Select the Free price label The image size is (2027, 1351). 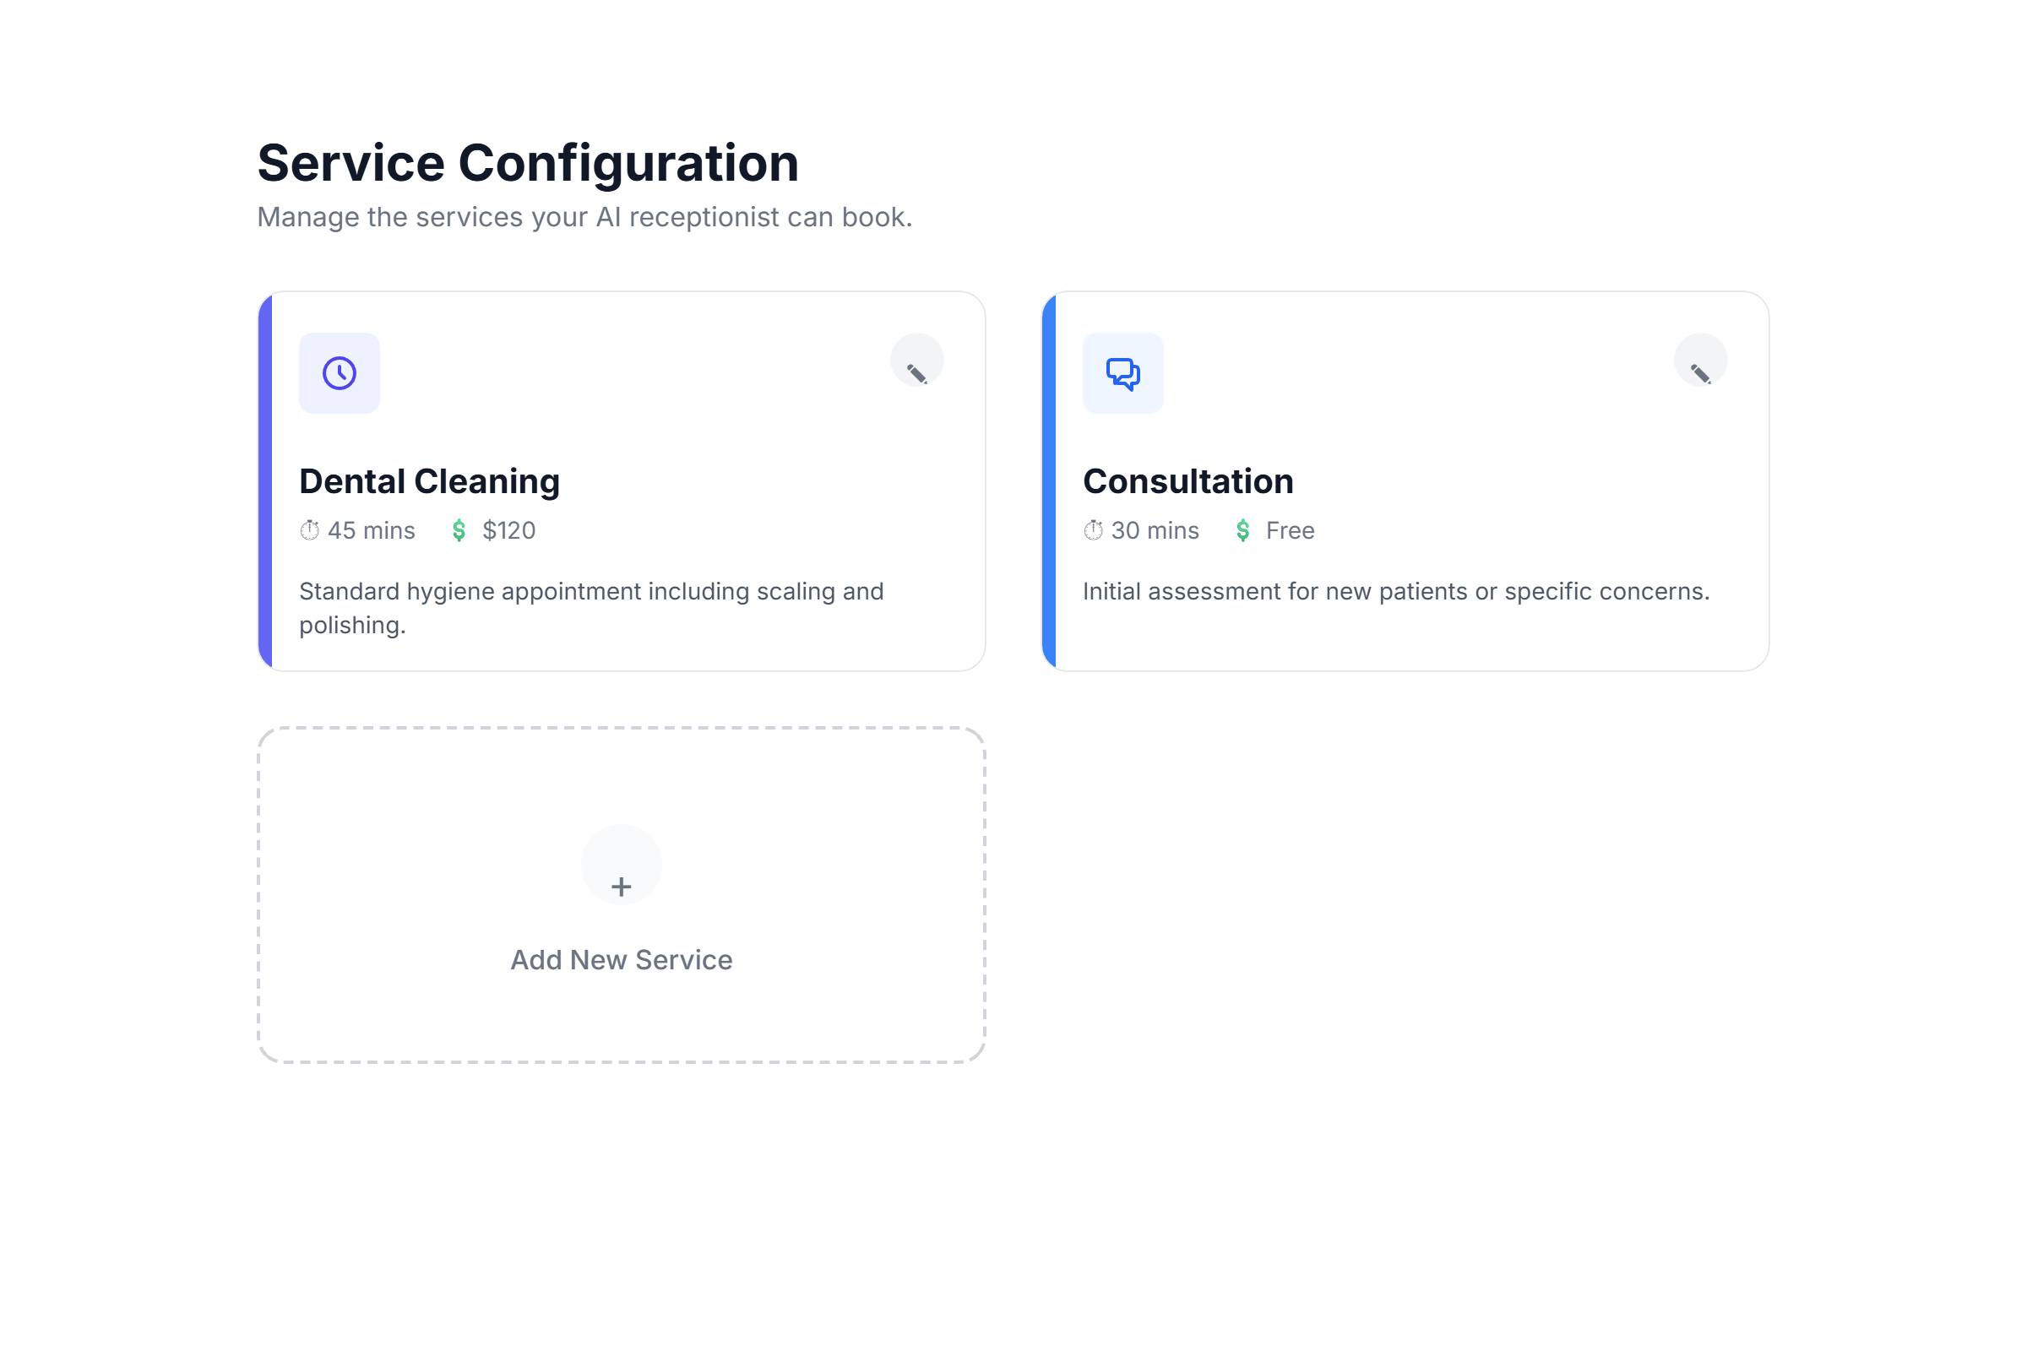(x=1291, y=531)
